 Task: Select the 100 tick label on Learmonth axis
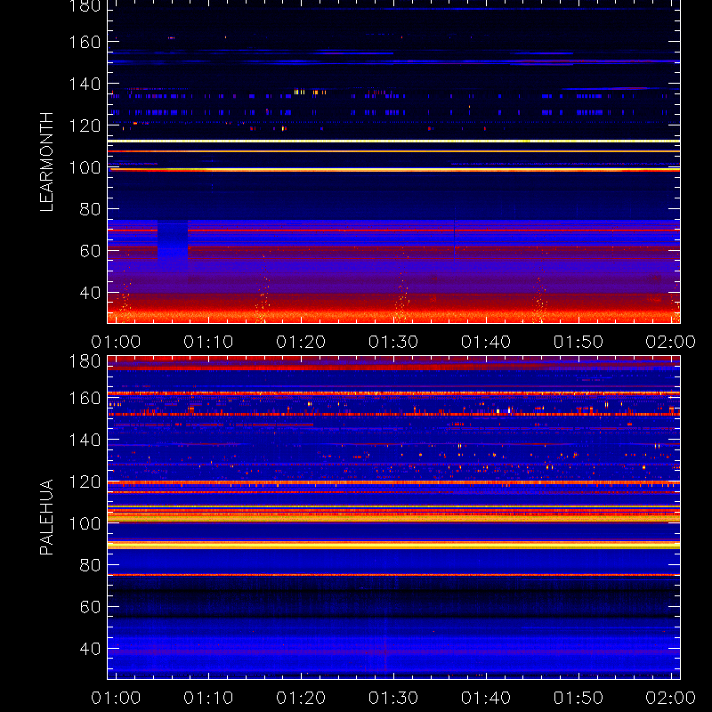[x=85, y=167]
